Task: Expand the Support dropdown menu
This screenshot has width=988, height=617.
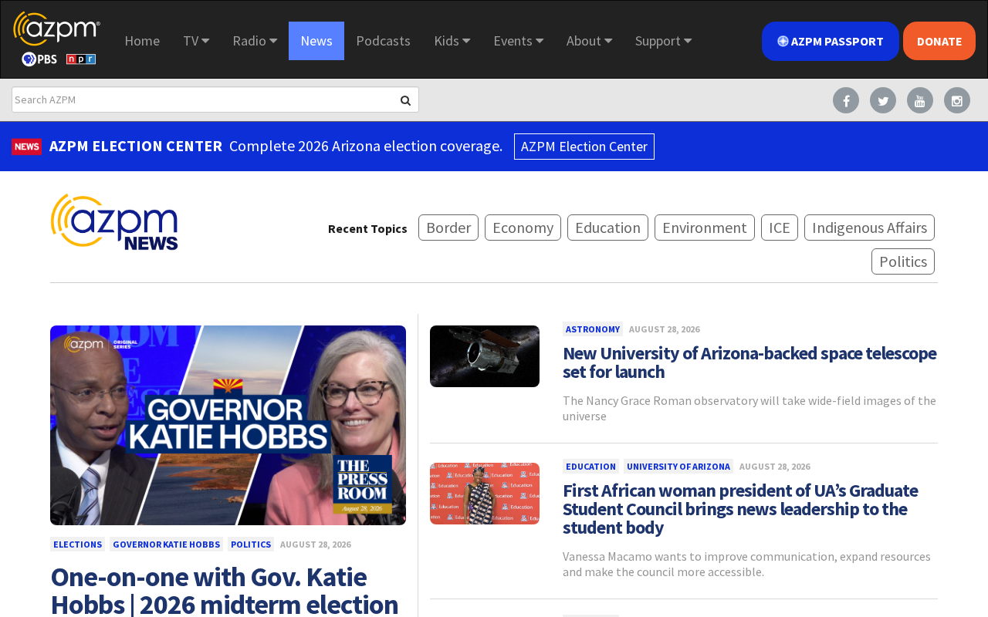Action: click(664, 41)
